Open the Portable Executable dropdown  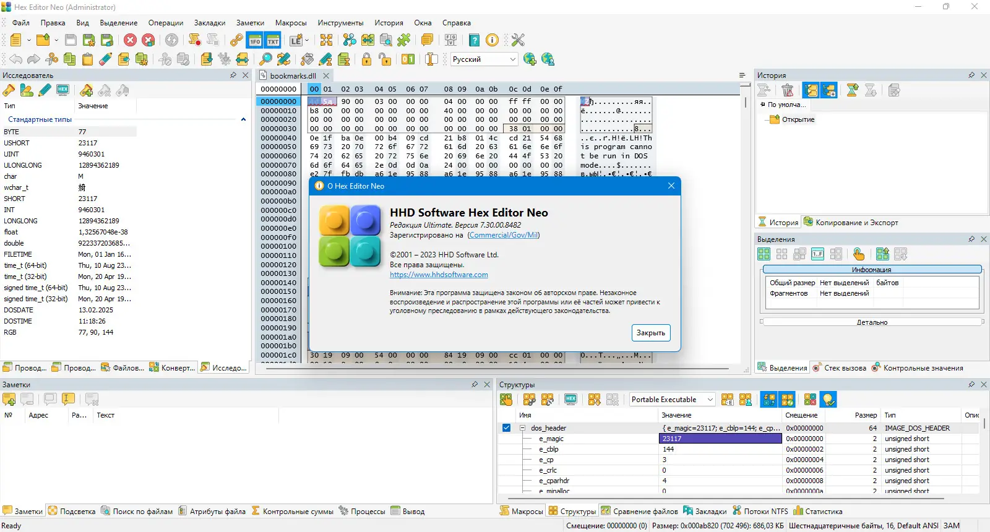(x=672, y=400)
